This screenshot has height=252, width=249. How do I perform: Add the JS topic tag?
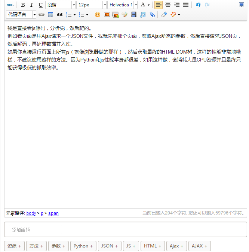click(131, 246)
